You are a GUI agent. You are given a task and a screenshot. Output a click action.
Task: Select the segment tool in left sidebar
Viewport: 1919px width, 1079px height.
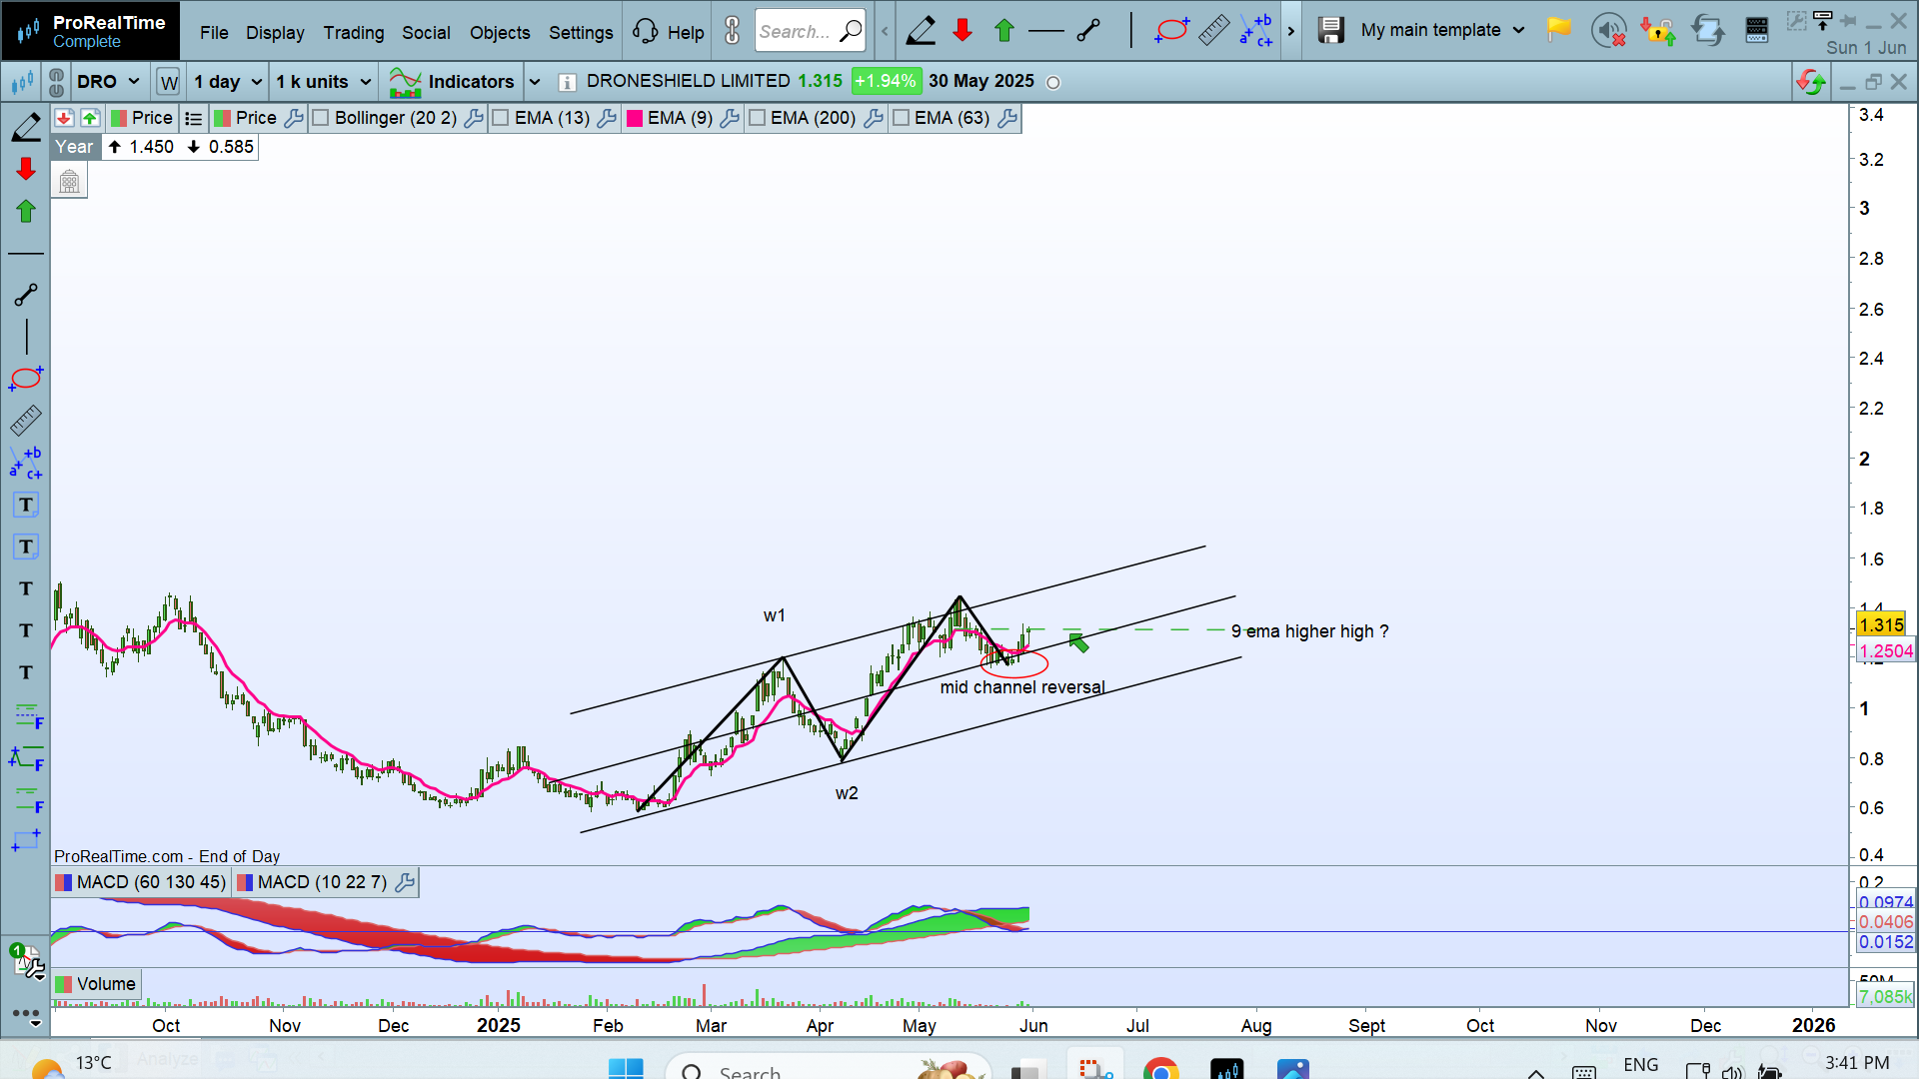click(26, 295)
